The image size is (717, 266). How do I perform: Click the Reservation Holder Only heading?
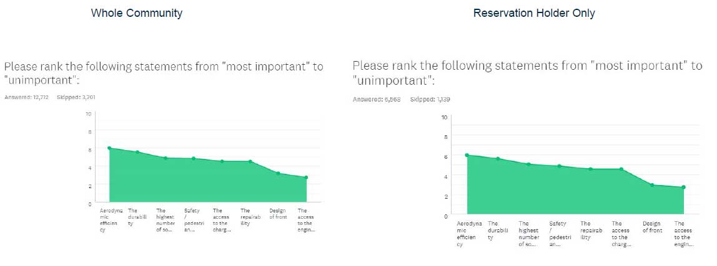click(534, 13)
